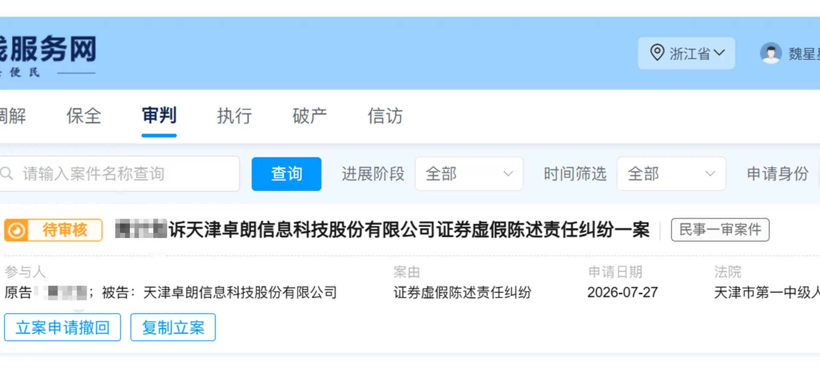Open the case title 证券虚假陈述责任纠纷一案
This screenshot has width=820, height=386.
(382, 229)
